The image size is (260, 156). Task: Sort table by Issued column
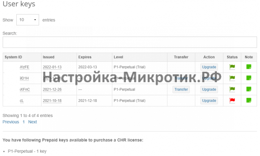[x=59, y=57]
